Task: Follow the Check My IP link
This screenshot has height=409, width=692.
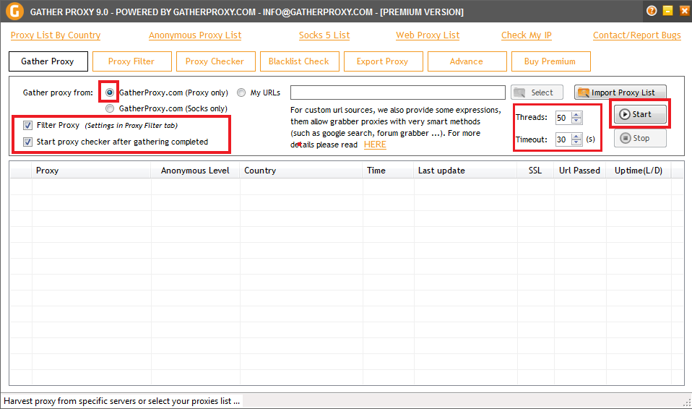Action: [527, 35]
